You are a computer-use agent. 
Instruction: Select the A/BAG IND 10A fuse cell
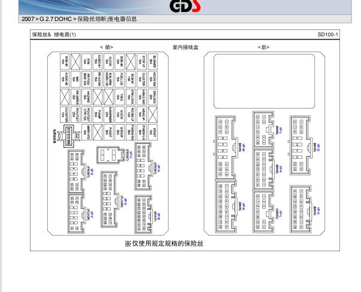coord(142,97)
